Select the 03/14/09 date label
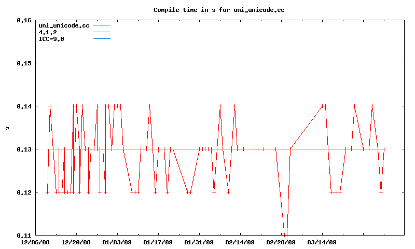This screenshot has height=249, width=415. coord(322,242)
